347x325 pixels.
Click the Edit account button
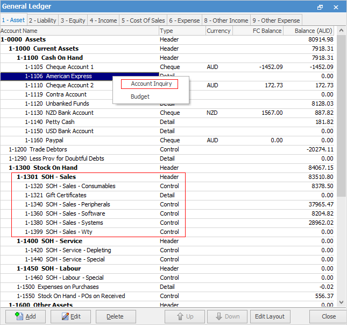coord(70,316)
